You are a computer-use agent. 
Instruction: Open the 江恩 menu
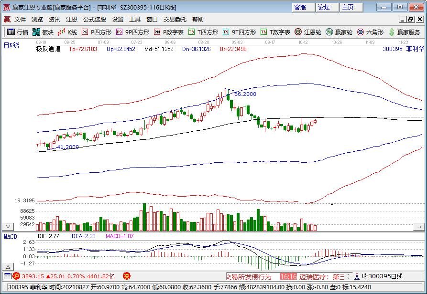[71, 20]
